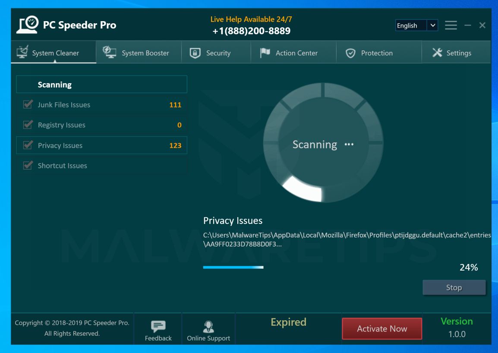This screenshot has height=353, width=498.
Task: Select the Registry Issues label
Action: click(62, 125)
